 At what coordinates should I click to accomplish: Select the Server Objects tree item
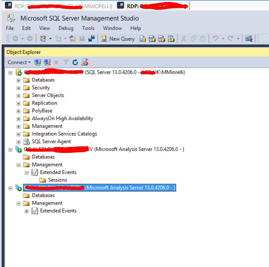(48, 95)
